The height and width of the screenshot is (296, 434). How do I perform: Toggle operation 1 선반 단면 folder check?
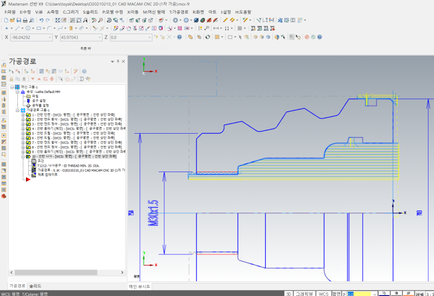coord(29,115)
